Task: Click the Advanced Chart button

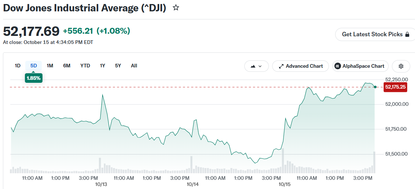Action: pyautogui.click(x=300, y=66)
